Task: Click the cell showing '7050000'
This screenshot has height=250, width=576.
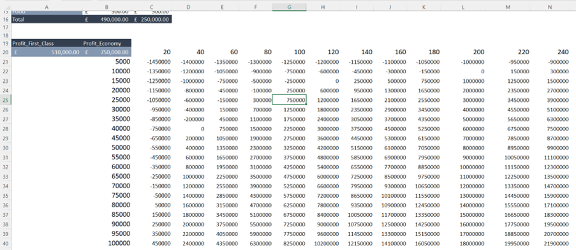Action: (x=424, y=147)
